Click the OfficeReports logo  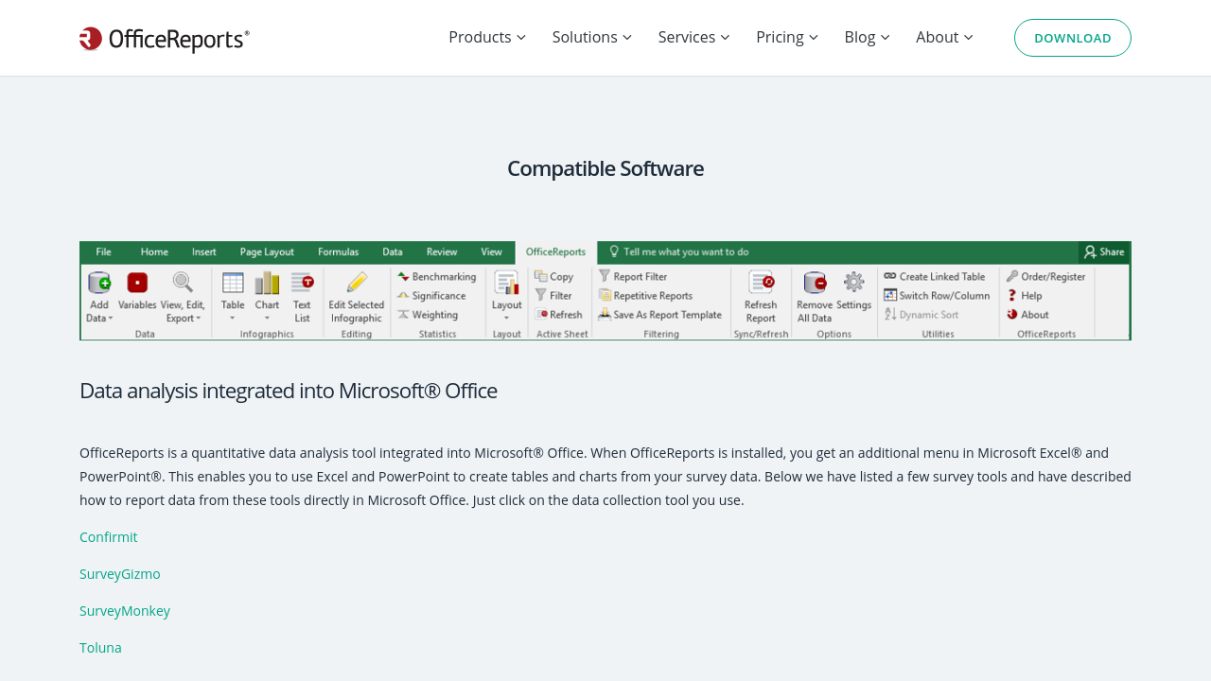[165, 39]
